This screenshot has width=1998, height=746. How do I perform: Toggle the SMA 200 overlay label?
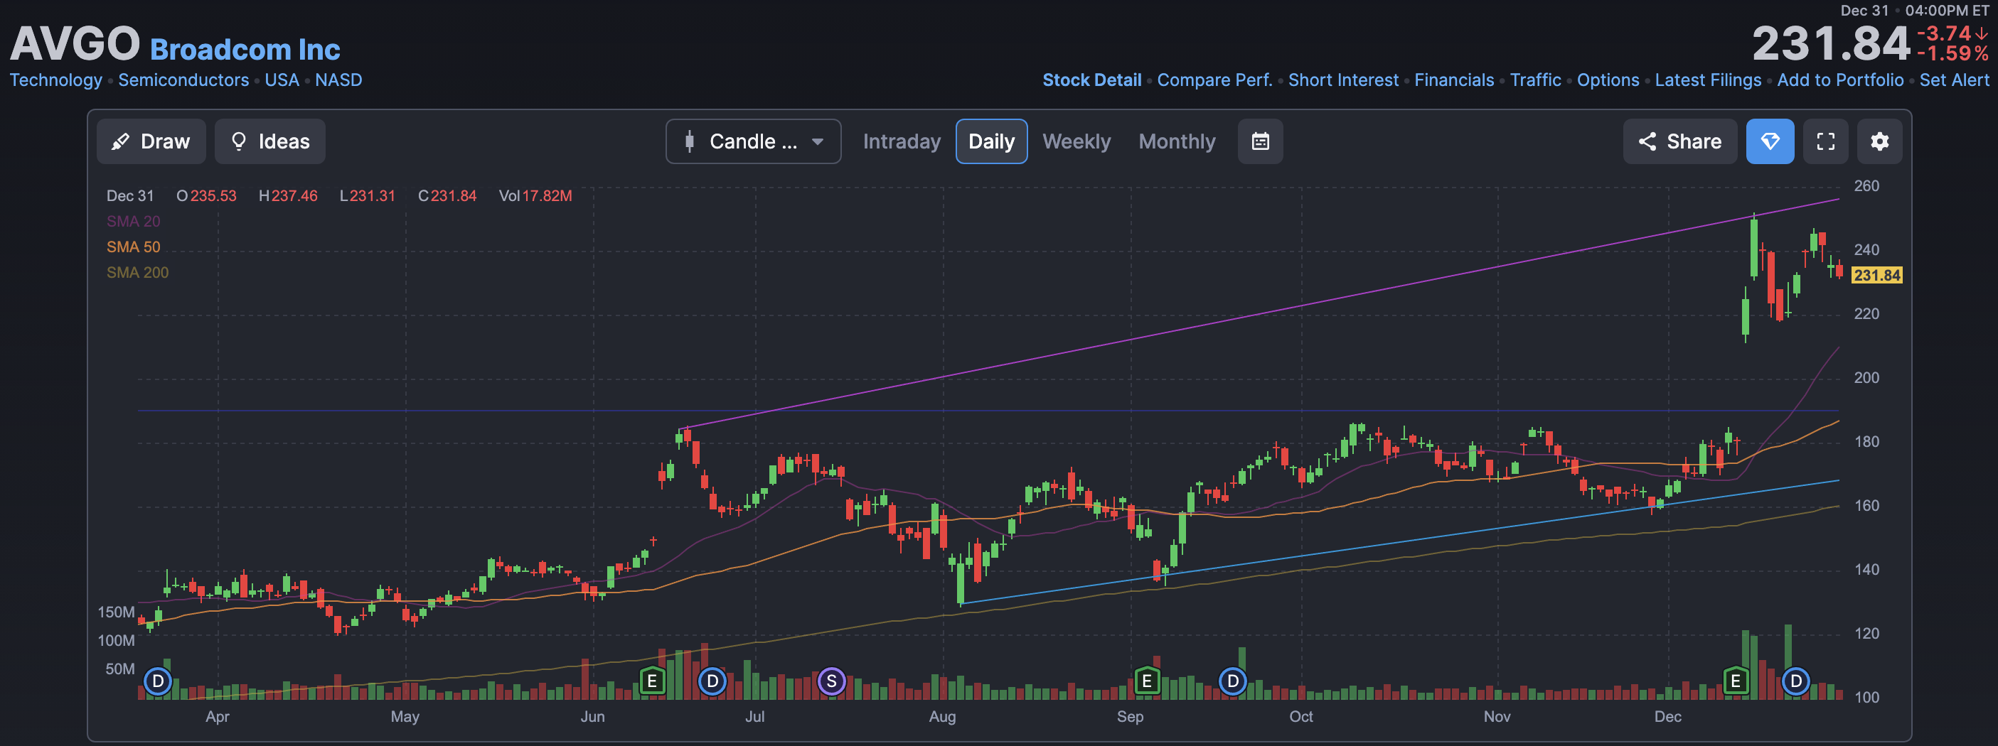pos(137,273)
